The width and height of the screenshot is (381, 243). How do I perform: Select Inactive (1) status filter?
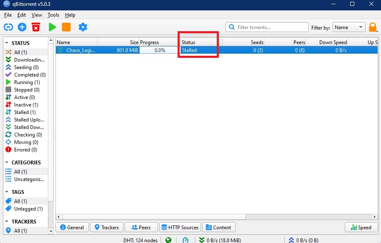(x=25, y=105)
